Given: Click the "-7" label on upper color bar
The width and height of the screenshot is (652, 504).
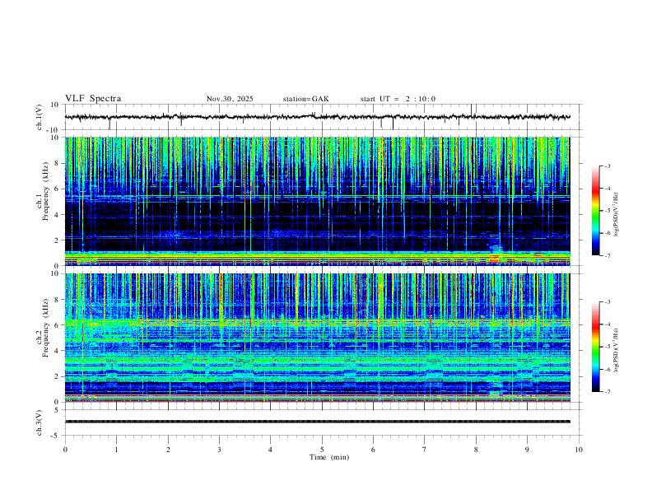Looking at the screenshot, I should [607, 255].
